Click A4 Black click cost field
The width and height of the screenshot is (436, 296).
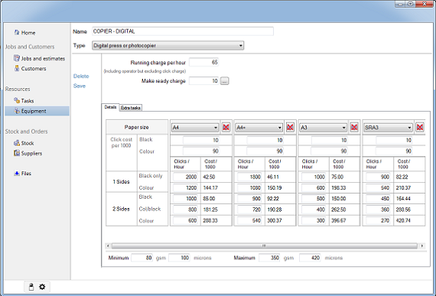[x=201, y=140]
